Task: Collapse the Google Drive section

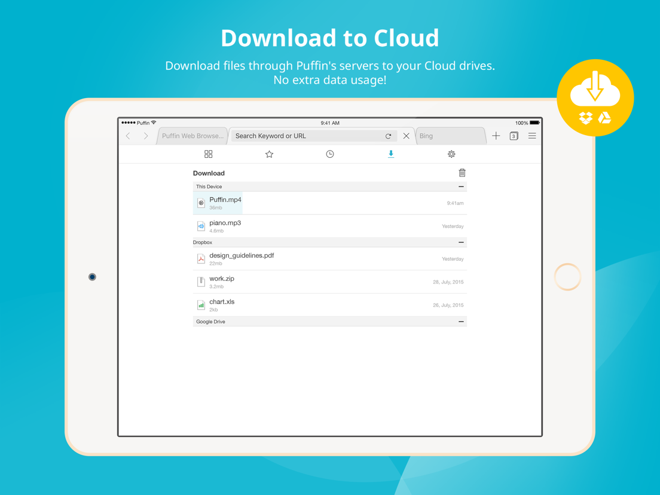Action: pyautogui.click(x=461, y=322)
